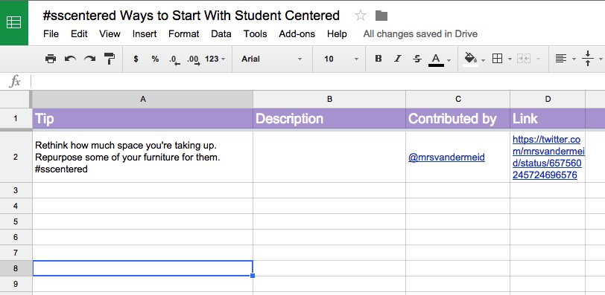The height and width of the screenshot is (295, 605).
Task: Select the 'Contributed by' header cell
Action: tap(458, 118)
